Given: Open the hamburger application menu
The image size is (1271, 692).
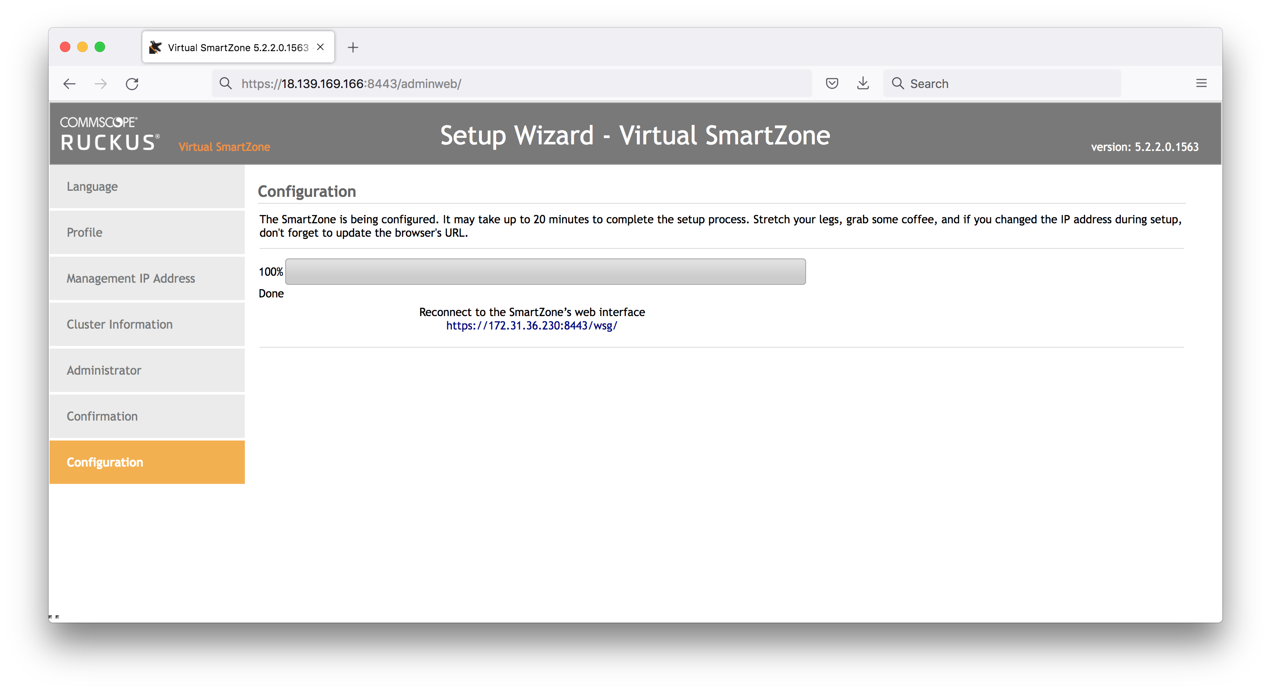Looking at the screenshot, I should pyautogui.click(x=1202, y=83).
